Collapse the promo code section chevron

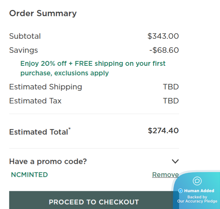(175, 161)
